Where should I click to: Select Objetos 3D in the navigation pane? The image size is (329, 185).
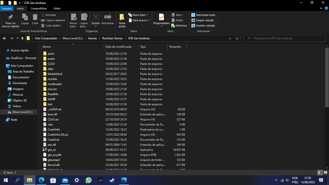click(x=20, y=100)
